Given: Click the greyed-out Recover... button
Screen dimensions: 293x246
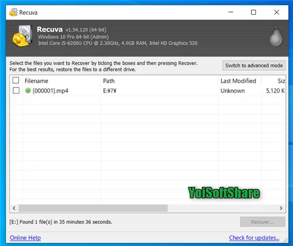Looking at the screenshot, I should pyautogui.click(x=263, y=222).
